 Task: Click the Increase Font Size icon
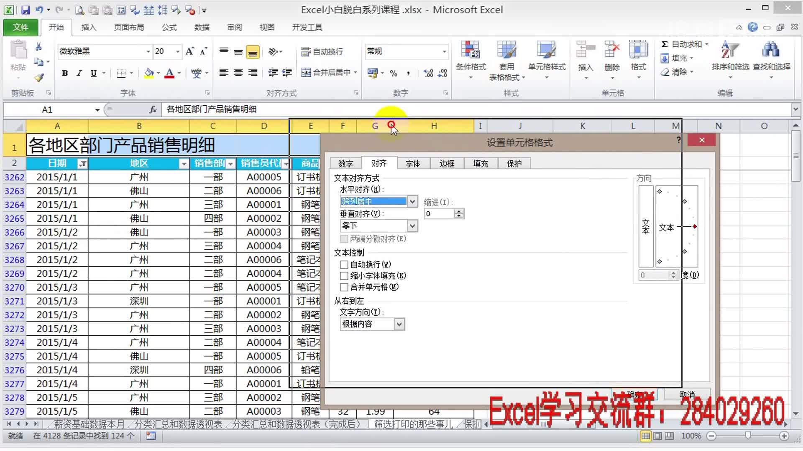(x=189, y=51)
